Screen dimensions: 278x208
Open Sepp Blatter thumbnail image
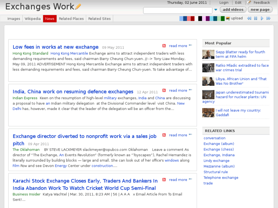(208, 54)
